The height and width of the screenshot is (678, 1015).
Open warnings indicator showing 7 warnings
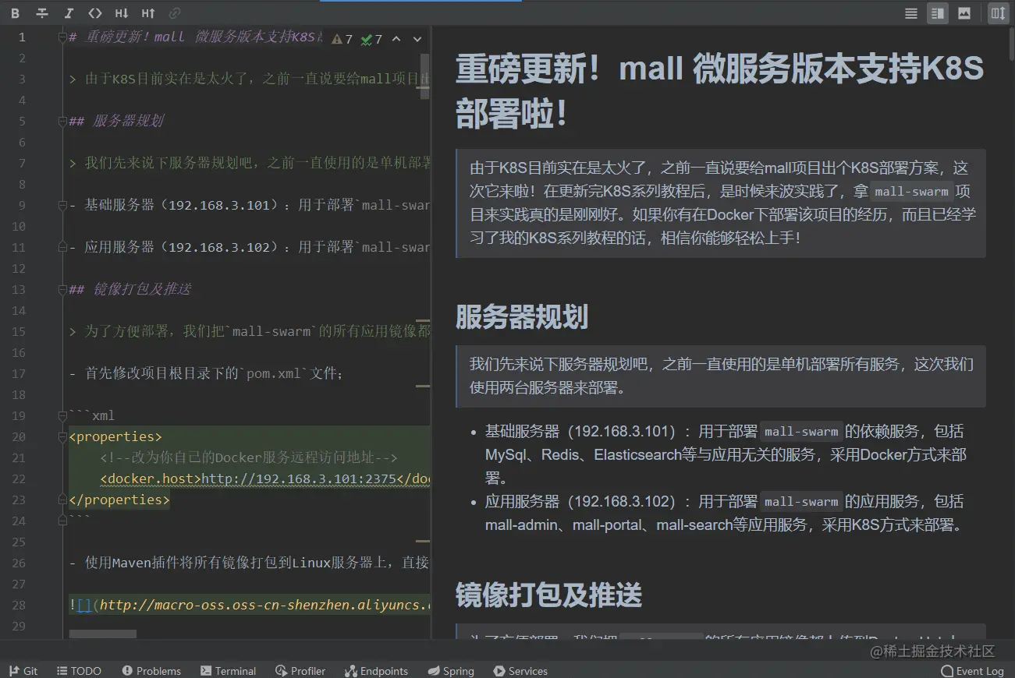tap(342, 39)
